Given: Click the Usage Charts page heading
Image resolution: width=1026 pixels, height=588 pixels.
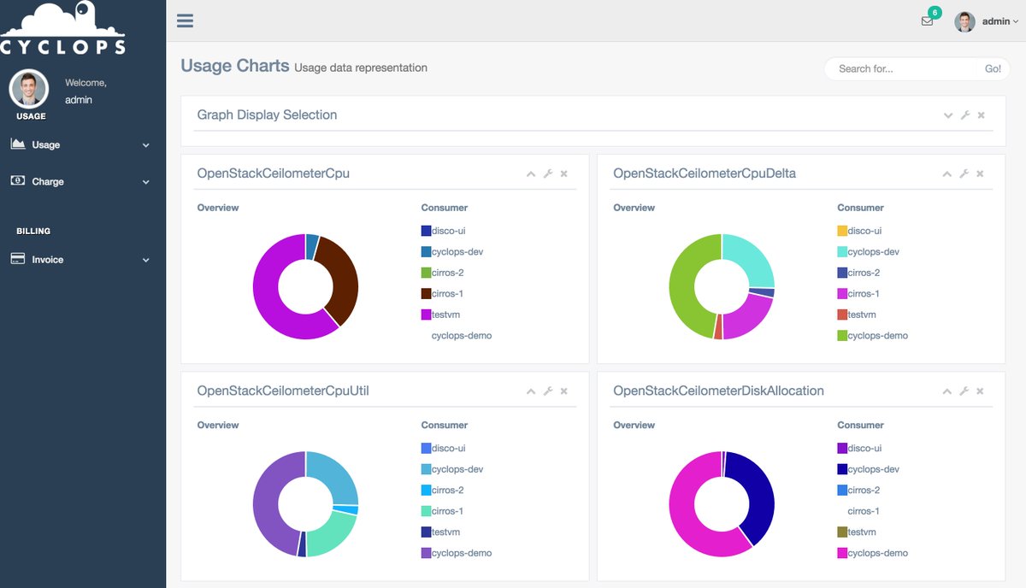Looking at the screenshot, I should point(235,66).
